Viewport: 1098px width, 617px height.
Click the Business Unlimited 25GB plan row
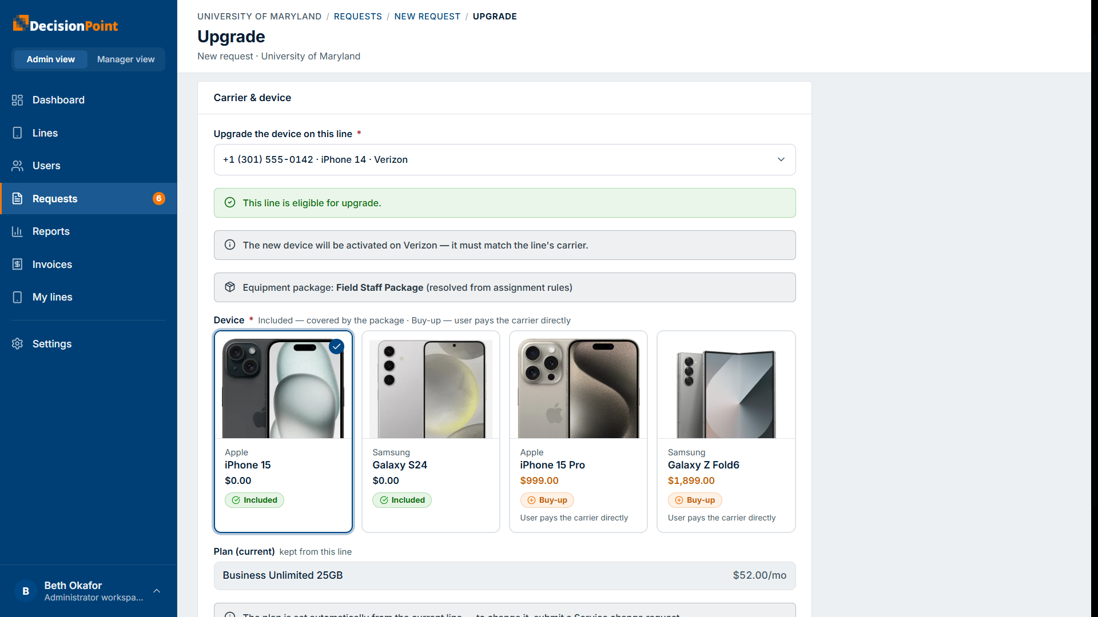pos(505,576)
